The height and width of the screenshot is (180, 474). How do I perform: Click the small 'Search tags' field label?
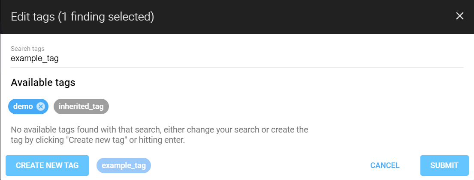[27, 49]
